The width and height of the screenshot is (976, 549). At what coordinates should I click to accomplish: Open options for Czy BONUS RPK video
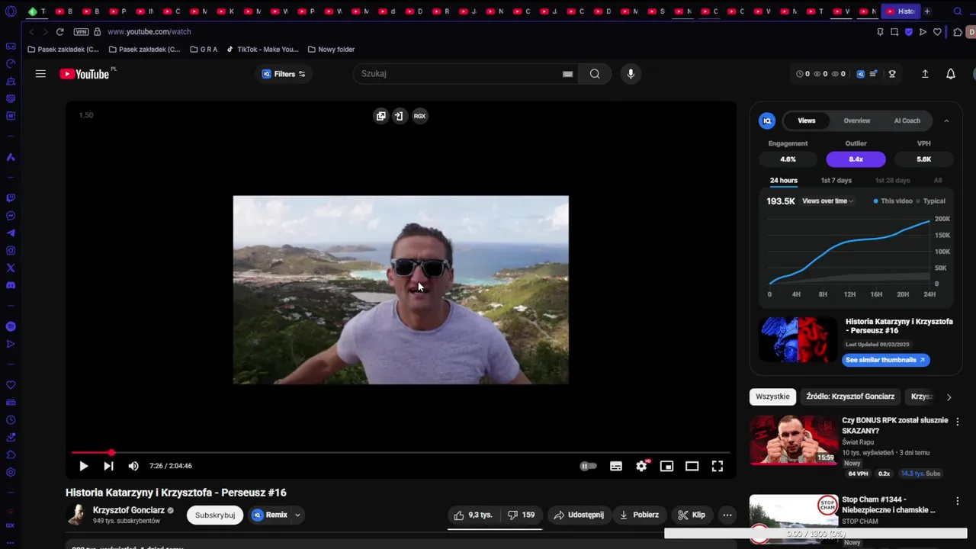(958, 422)
